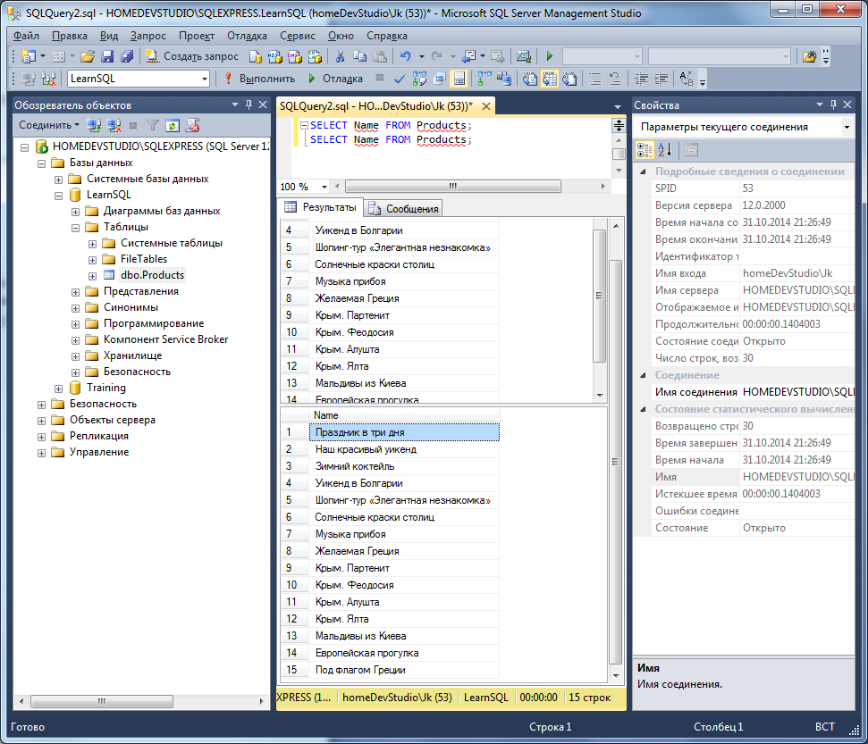Click the blue checkmark Parse icon
The image size is (868, 744).
(x=399, y=79)
